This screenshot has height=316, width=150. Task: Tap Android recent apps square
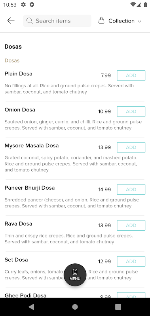(x=118, y=307)
